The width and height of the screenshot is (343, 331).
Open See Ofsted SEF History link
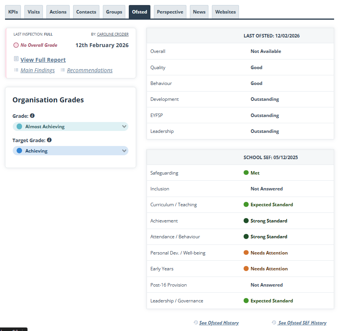pos(302,323)
